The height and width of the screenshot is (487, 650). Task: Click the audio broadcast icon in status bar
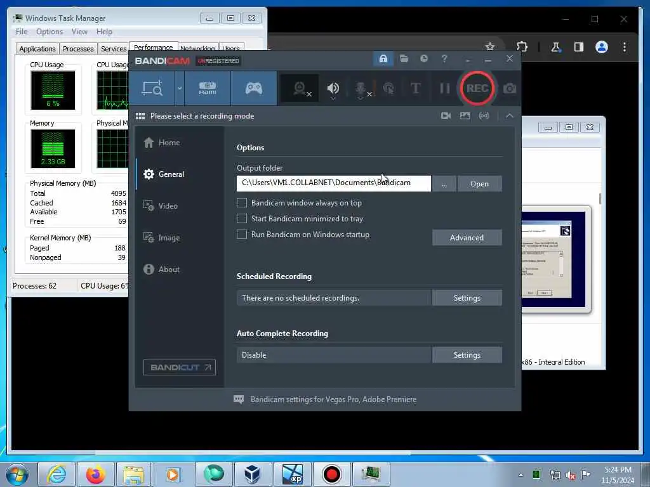pos(484,116)
